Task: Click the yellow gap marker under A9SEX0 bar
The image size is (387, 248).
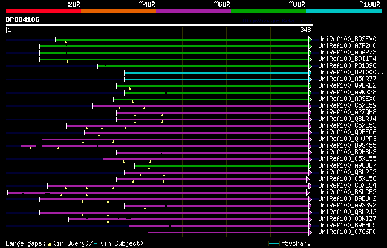Action: 133,102
